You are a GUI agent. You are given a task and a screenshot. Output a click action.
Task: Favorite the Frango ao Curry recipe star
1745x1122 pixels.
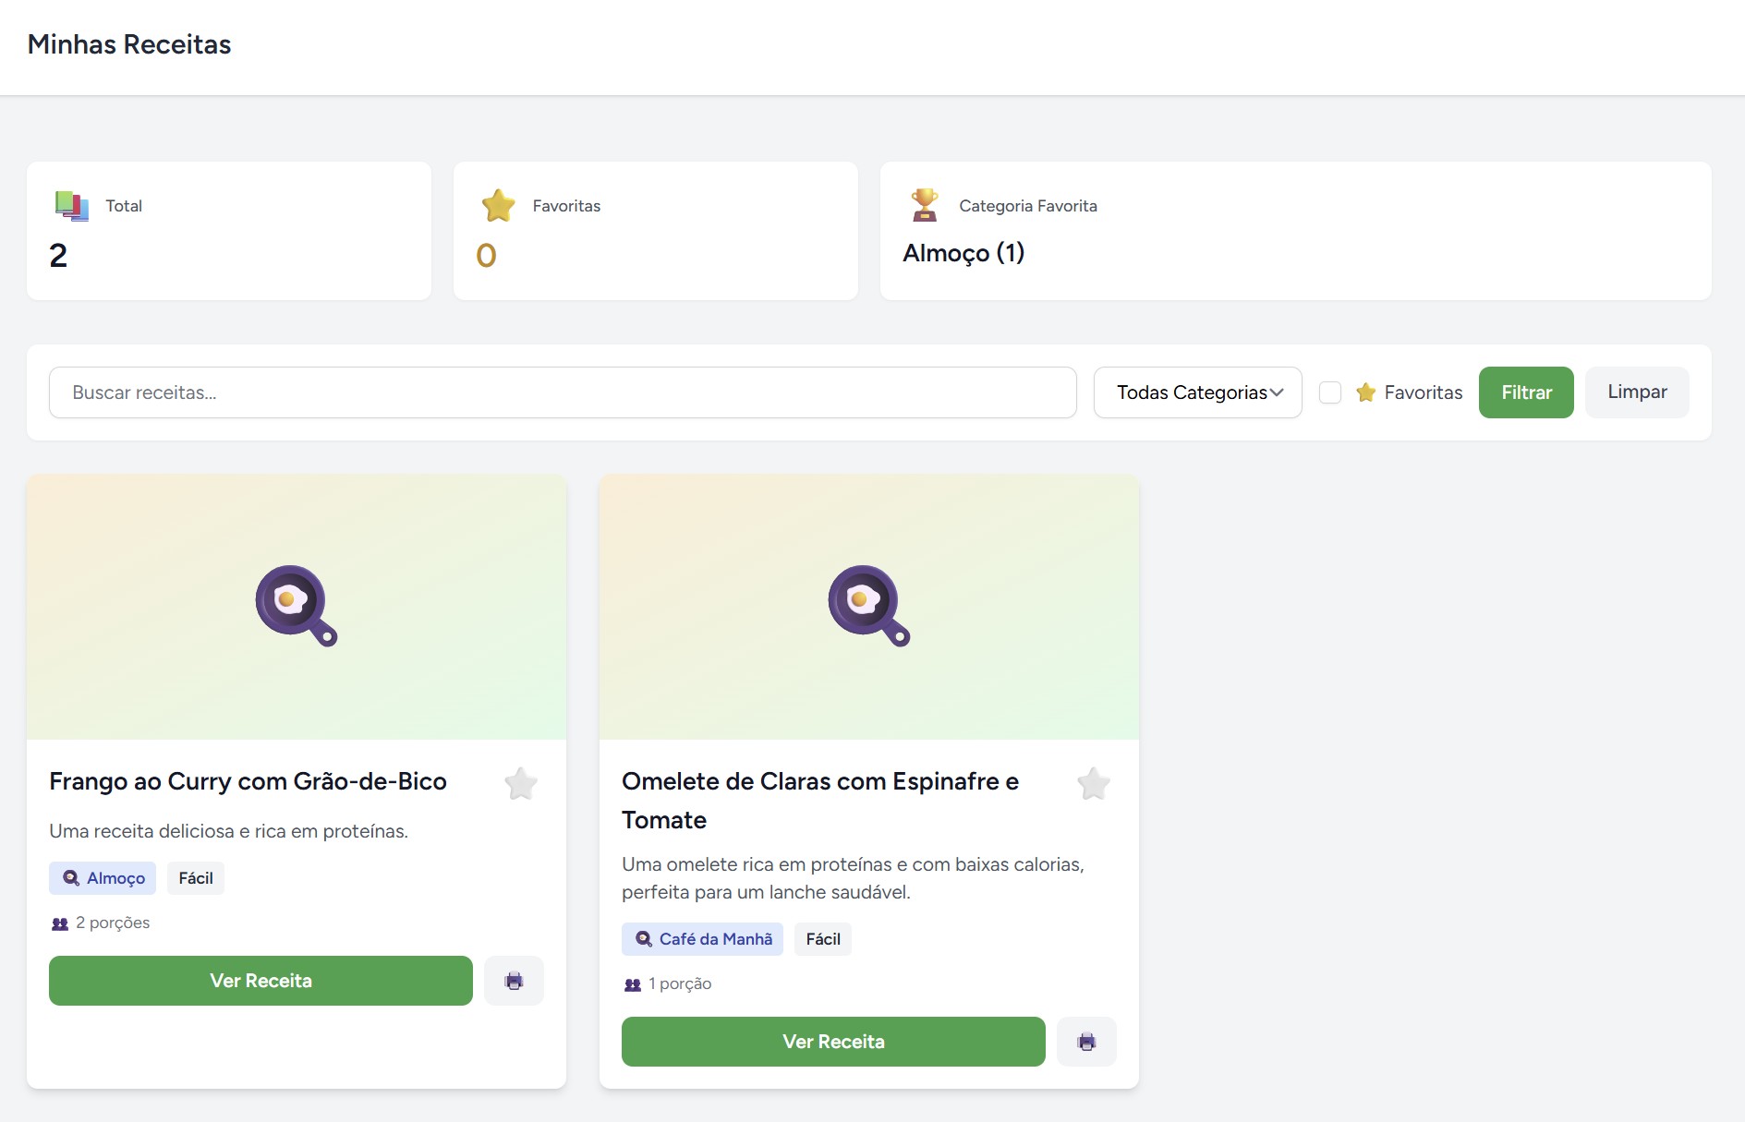521,784
